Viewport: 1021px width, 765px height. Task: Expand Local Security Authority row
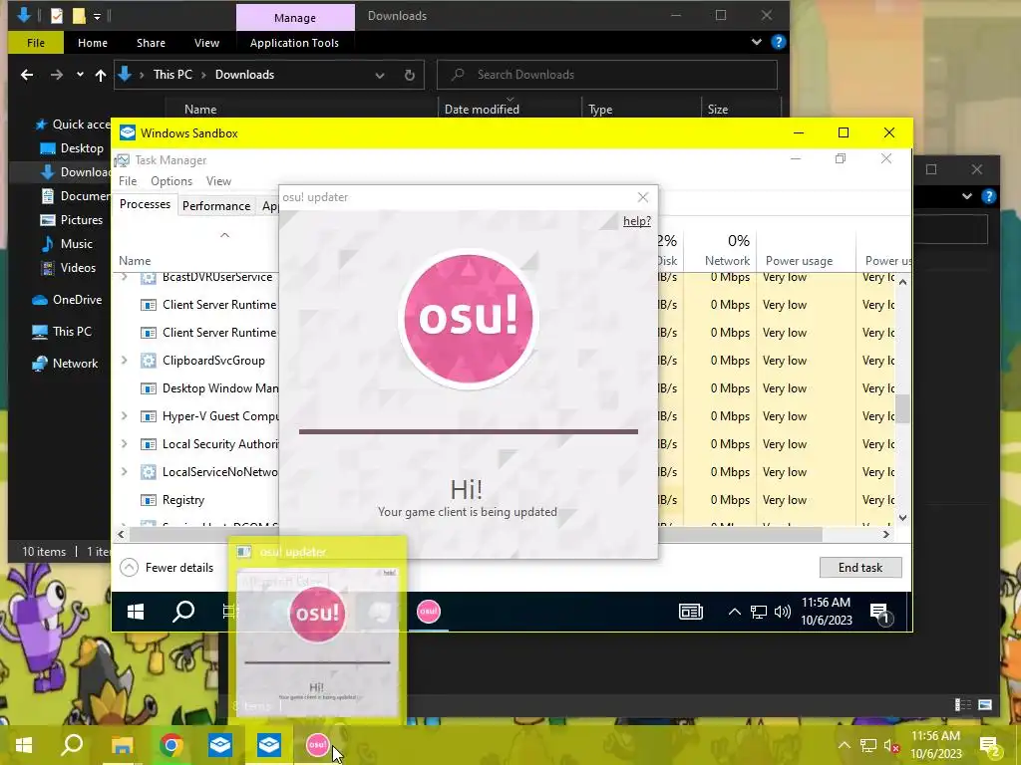coord(125,444)
